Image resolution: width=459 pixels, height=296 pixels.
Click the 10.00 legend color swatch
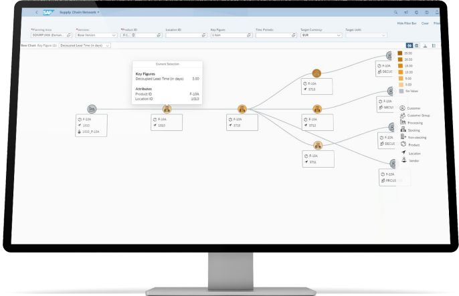pos(401,72)
